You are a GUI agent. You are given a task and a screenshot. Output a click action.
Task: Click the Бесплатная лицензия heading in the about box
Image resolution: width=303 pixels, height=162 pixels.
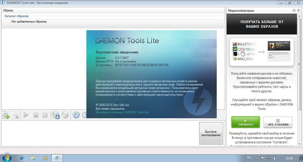click(x=117, y=52)
